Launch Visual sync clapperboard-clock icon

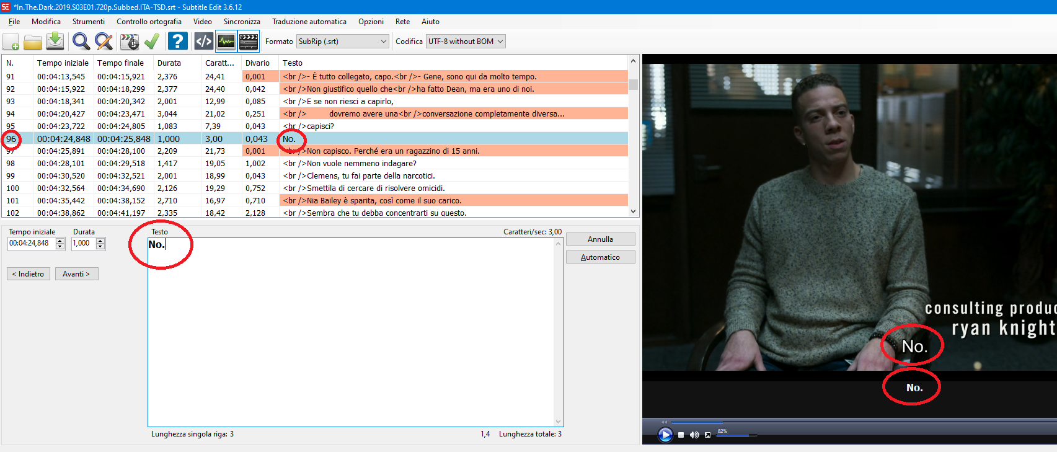pyautogui.click(x=130, y=42)
